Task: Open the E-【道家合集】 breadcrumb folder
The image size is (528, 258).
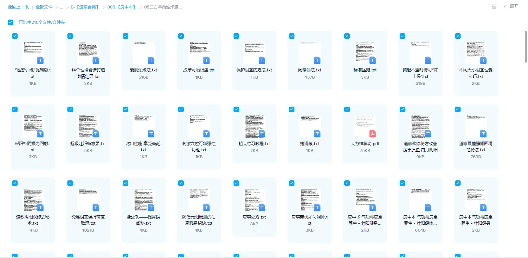Action: pos(84,7)
